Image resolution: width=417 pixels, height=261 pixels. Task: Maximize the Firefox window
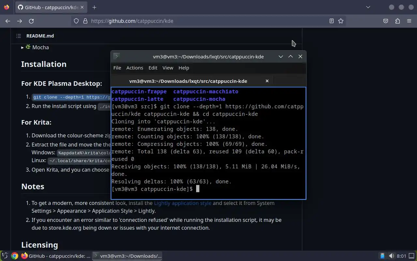pyautogui.click(x=401, y=7)
